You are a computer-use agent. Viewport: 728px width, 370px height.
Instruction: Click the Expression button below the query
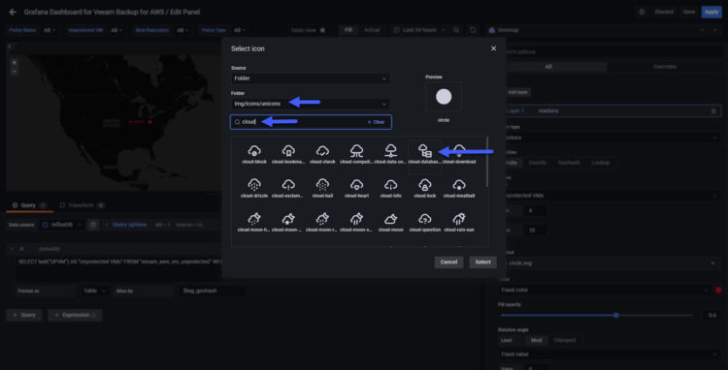(75, 315)
